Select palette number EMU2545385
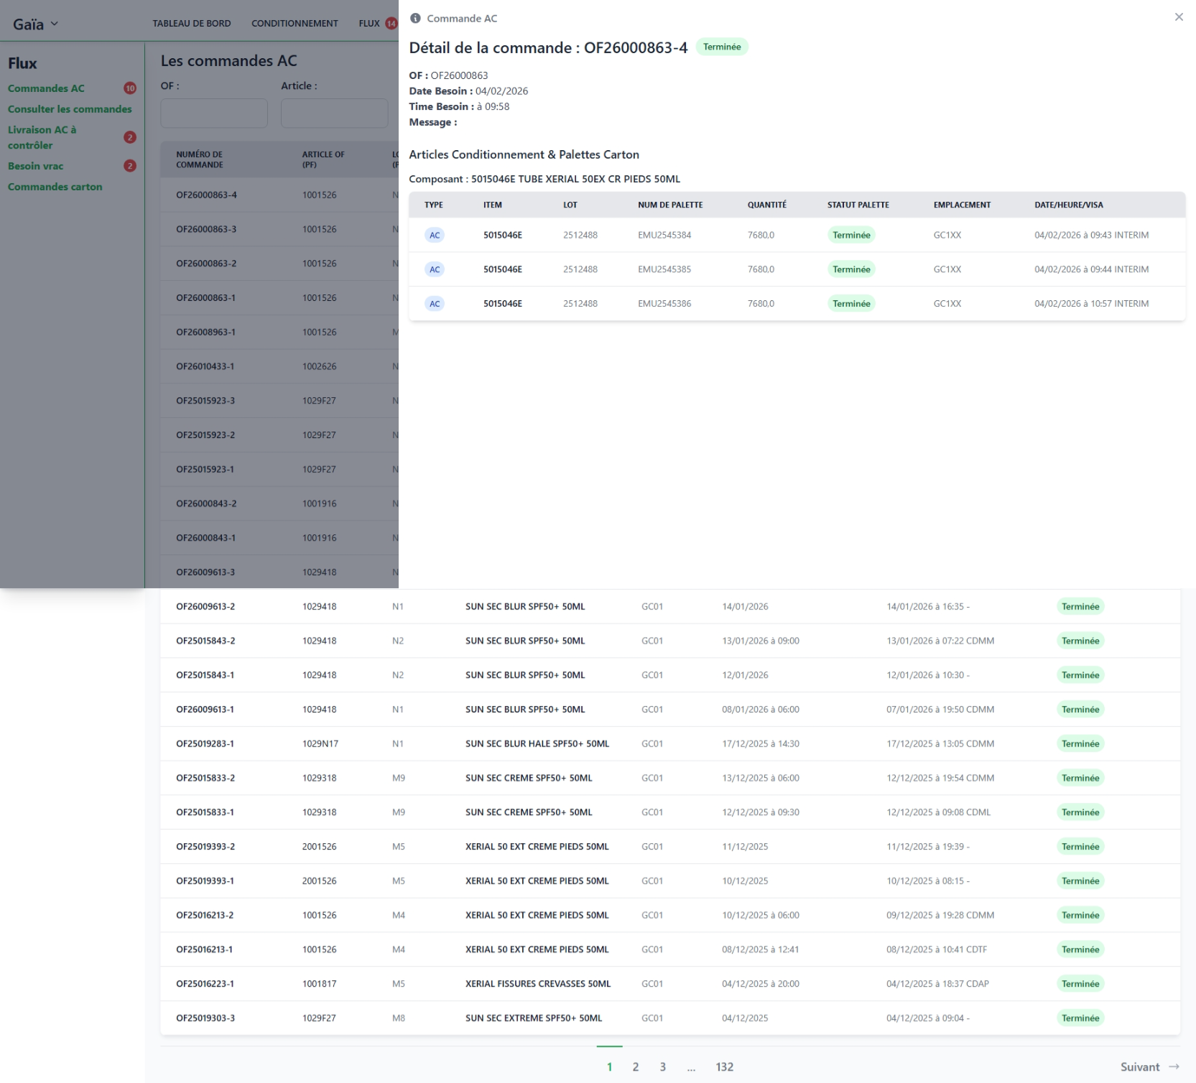Screen dimensions: 1196x1083 (x=664, y=269)
